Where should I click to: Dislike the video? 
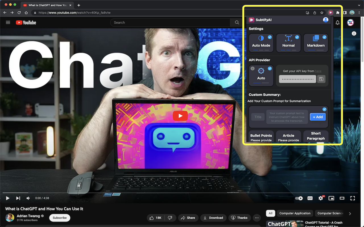170,218
